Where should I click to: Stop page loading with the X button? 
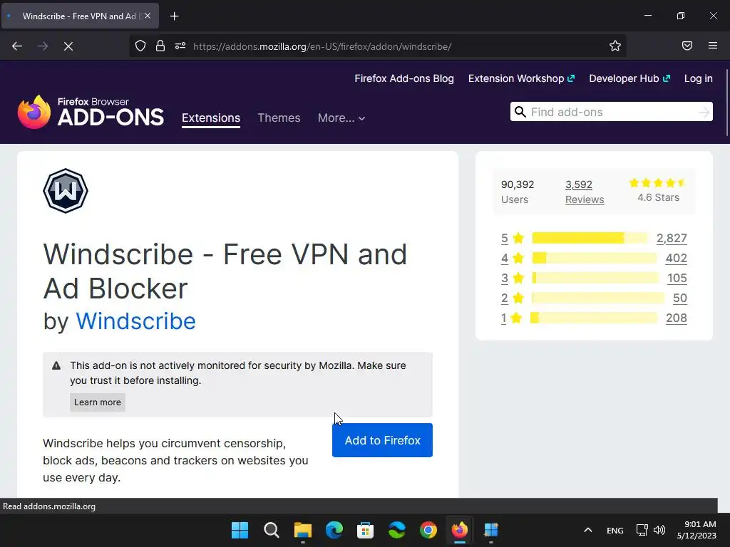pyautogui.click(x=68, y=46)
